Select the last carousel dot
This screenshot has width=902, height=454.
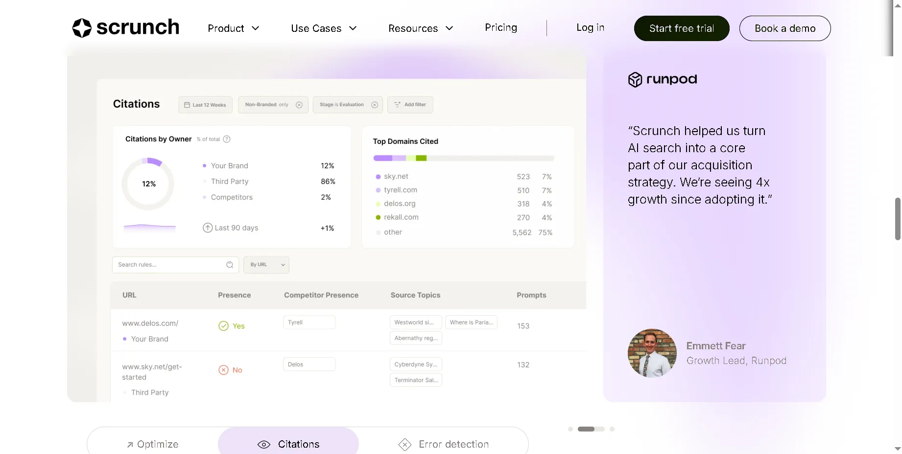point(612,429)
